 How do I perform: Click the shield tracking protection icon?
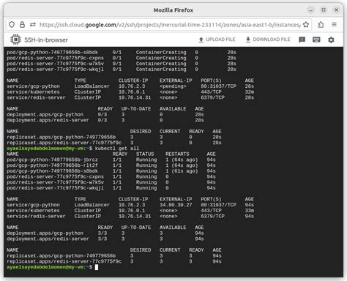pos(12,24)
